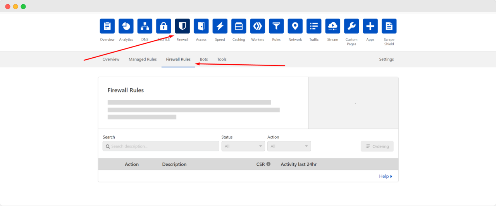Click the green maximize window button
Screen dimensions: 496x206
coord(23,7)
